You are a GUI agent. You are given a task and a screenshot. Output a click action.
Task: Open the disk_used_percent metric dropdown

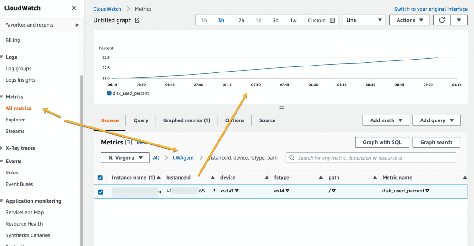pyautogui.click(x=427, y=191)
